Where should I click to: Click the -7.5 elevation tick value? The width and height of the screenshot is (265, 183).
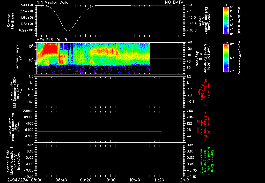coord(191,11)
